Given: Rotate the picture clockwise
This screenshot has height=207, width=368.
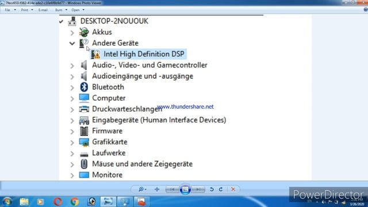Looking at the screenshot, I should (221, 189).
